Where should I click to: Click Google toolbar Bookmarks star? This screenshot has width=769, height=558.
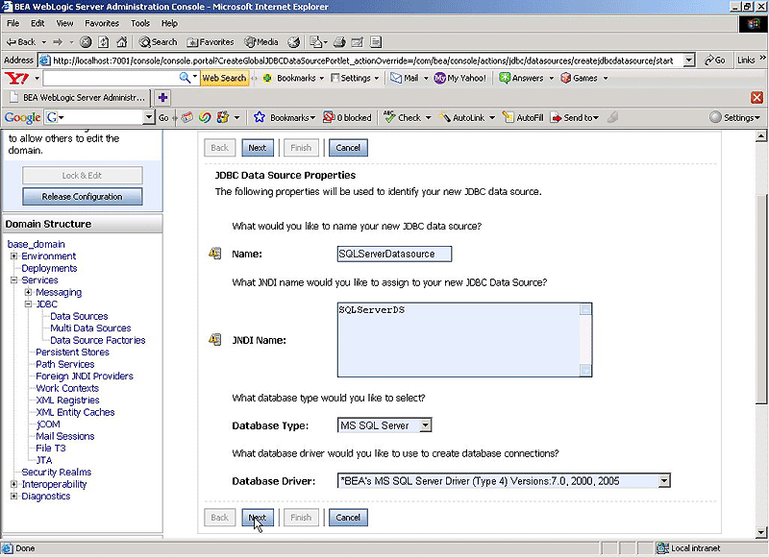pos(260,117)
